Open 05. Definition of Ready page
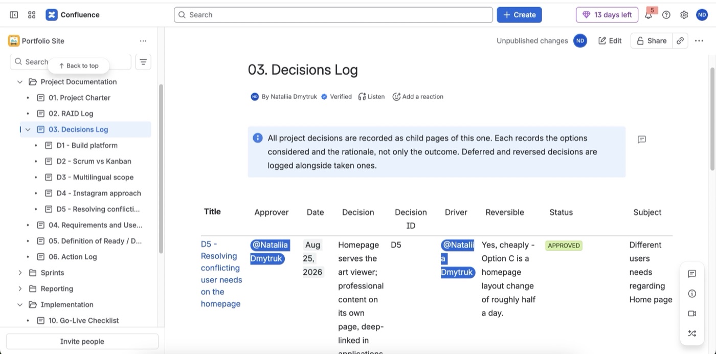The width and height of the screenshot is (716, 354). tap(95, 240)
